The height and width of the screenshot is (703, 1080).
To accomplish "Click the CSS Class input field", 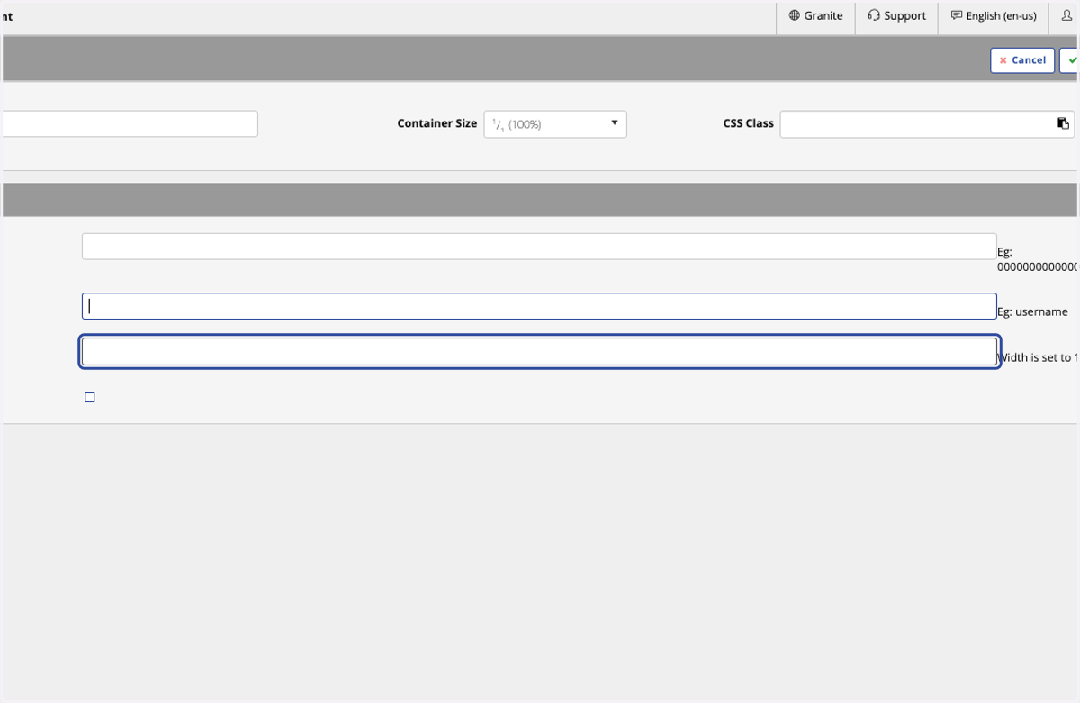I will [x=927, y=124].
